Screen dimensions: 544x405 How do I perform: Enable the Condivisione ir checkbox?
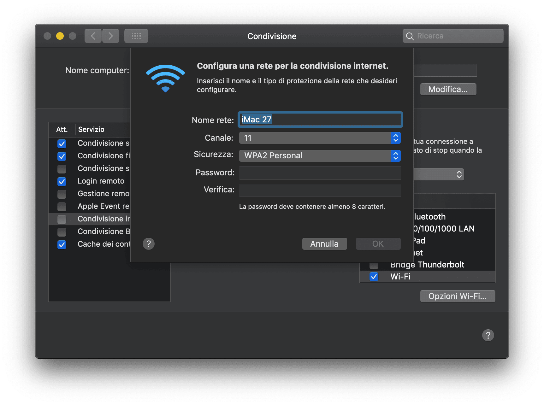tap(62, 219)
